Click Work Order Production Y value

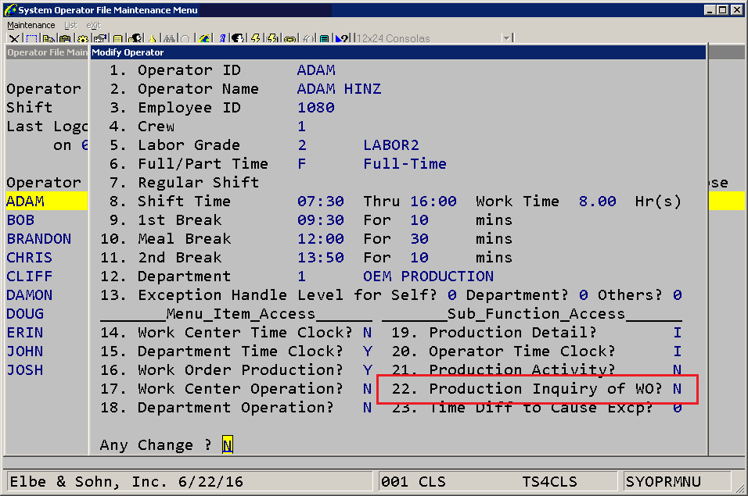click(367, 370)
